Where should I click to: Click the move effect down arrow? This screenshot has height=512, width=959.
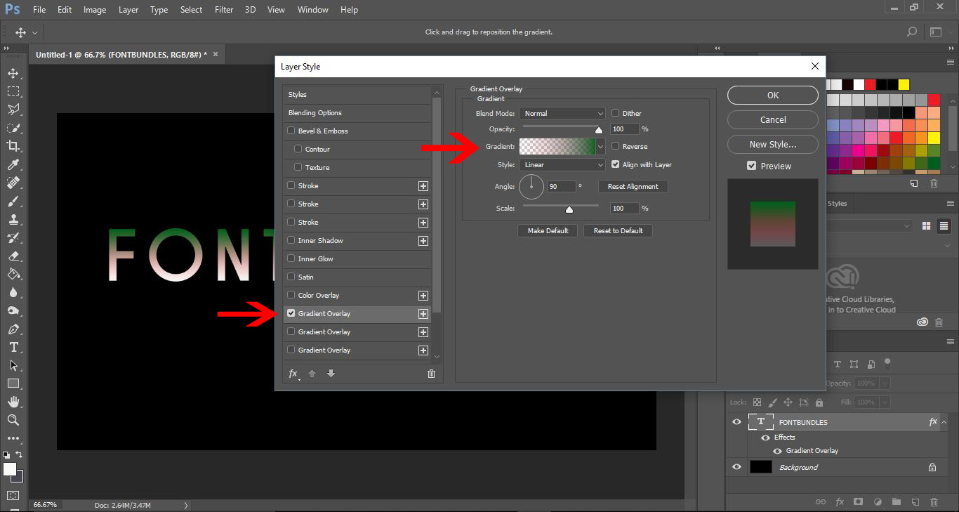tap(331, 374)
